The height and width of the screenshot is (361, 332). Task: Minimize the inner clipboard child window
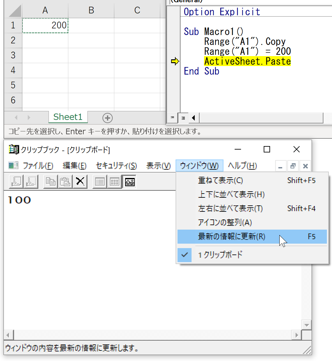[x=281, y=166]
